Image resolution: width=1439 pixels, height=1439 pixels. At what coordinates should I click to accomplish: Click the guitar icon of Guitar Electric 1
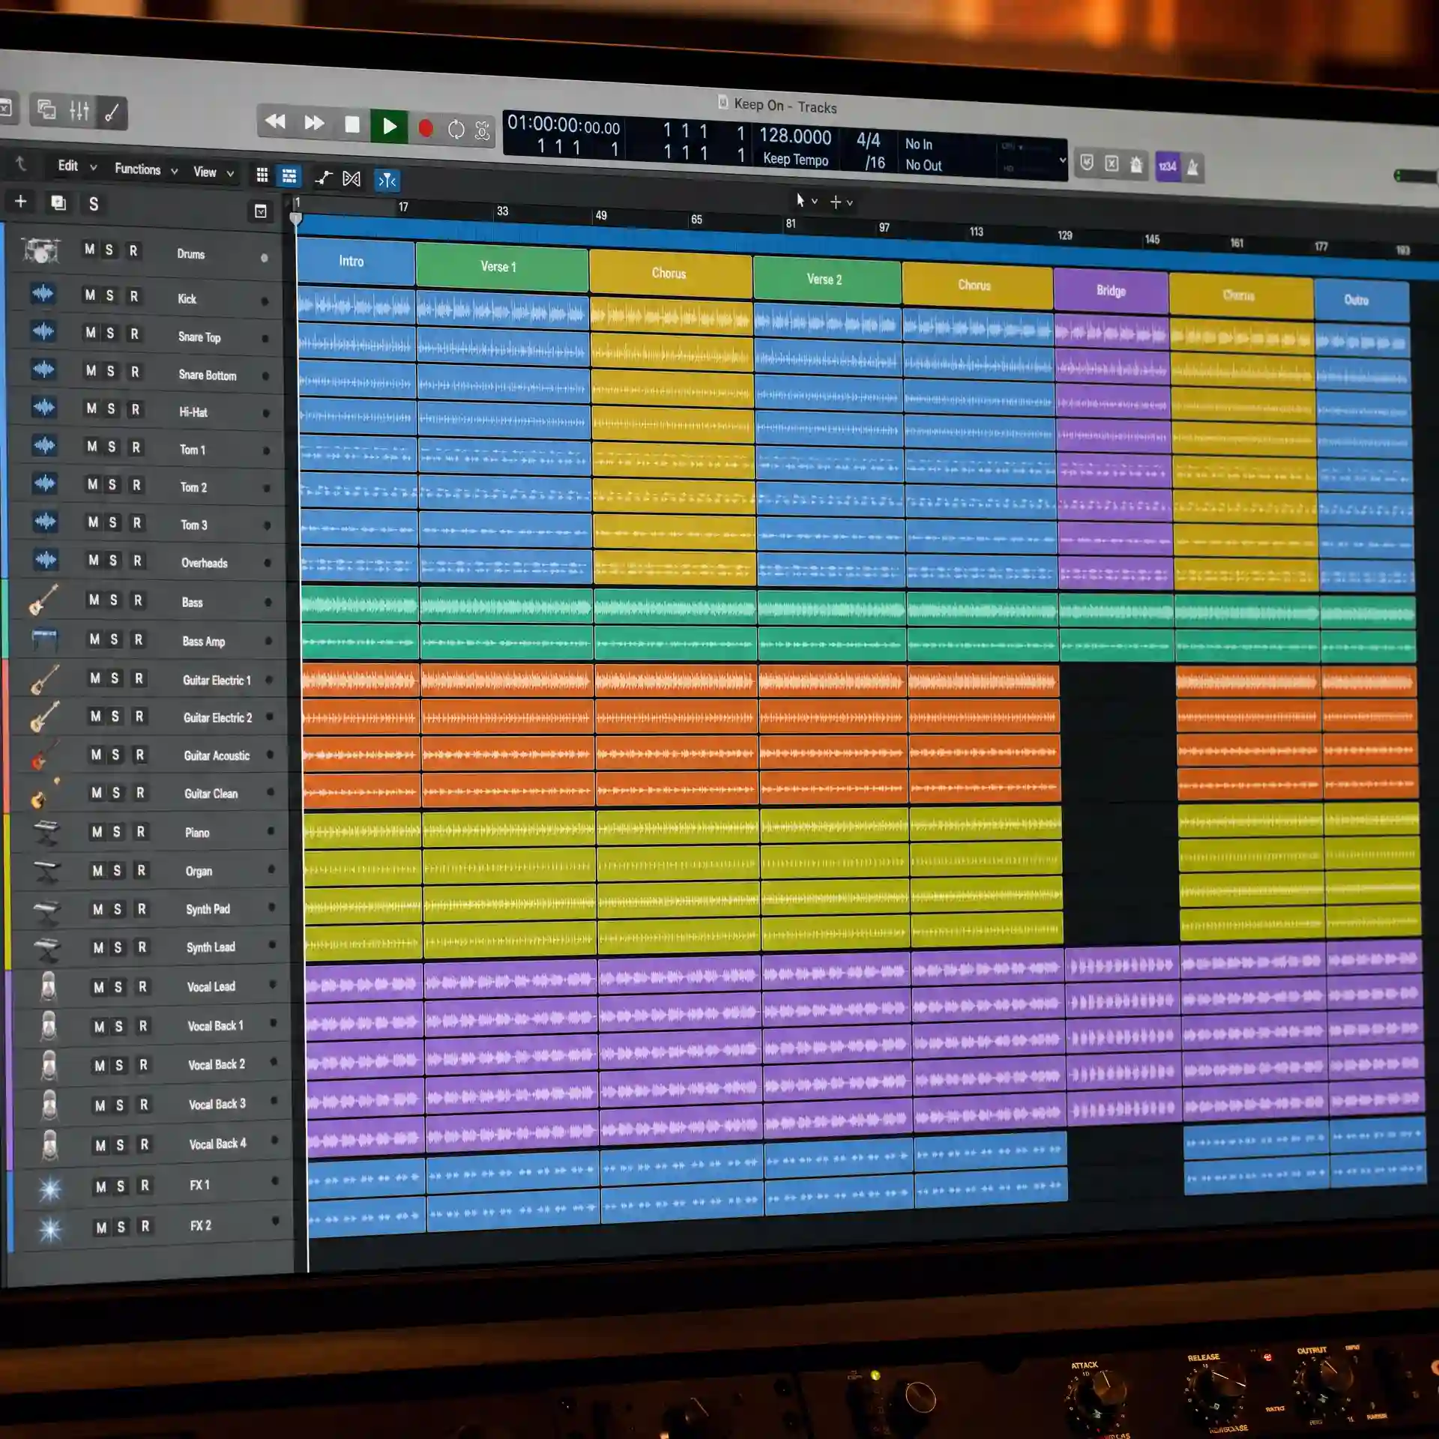point(44,679)
